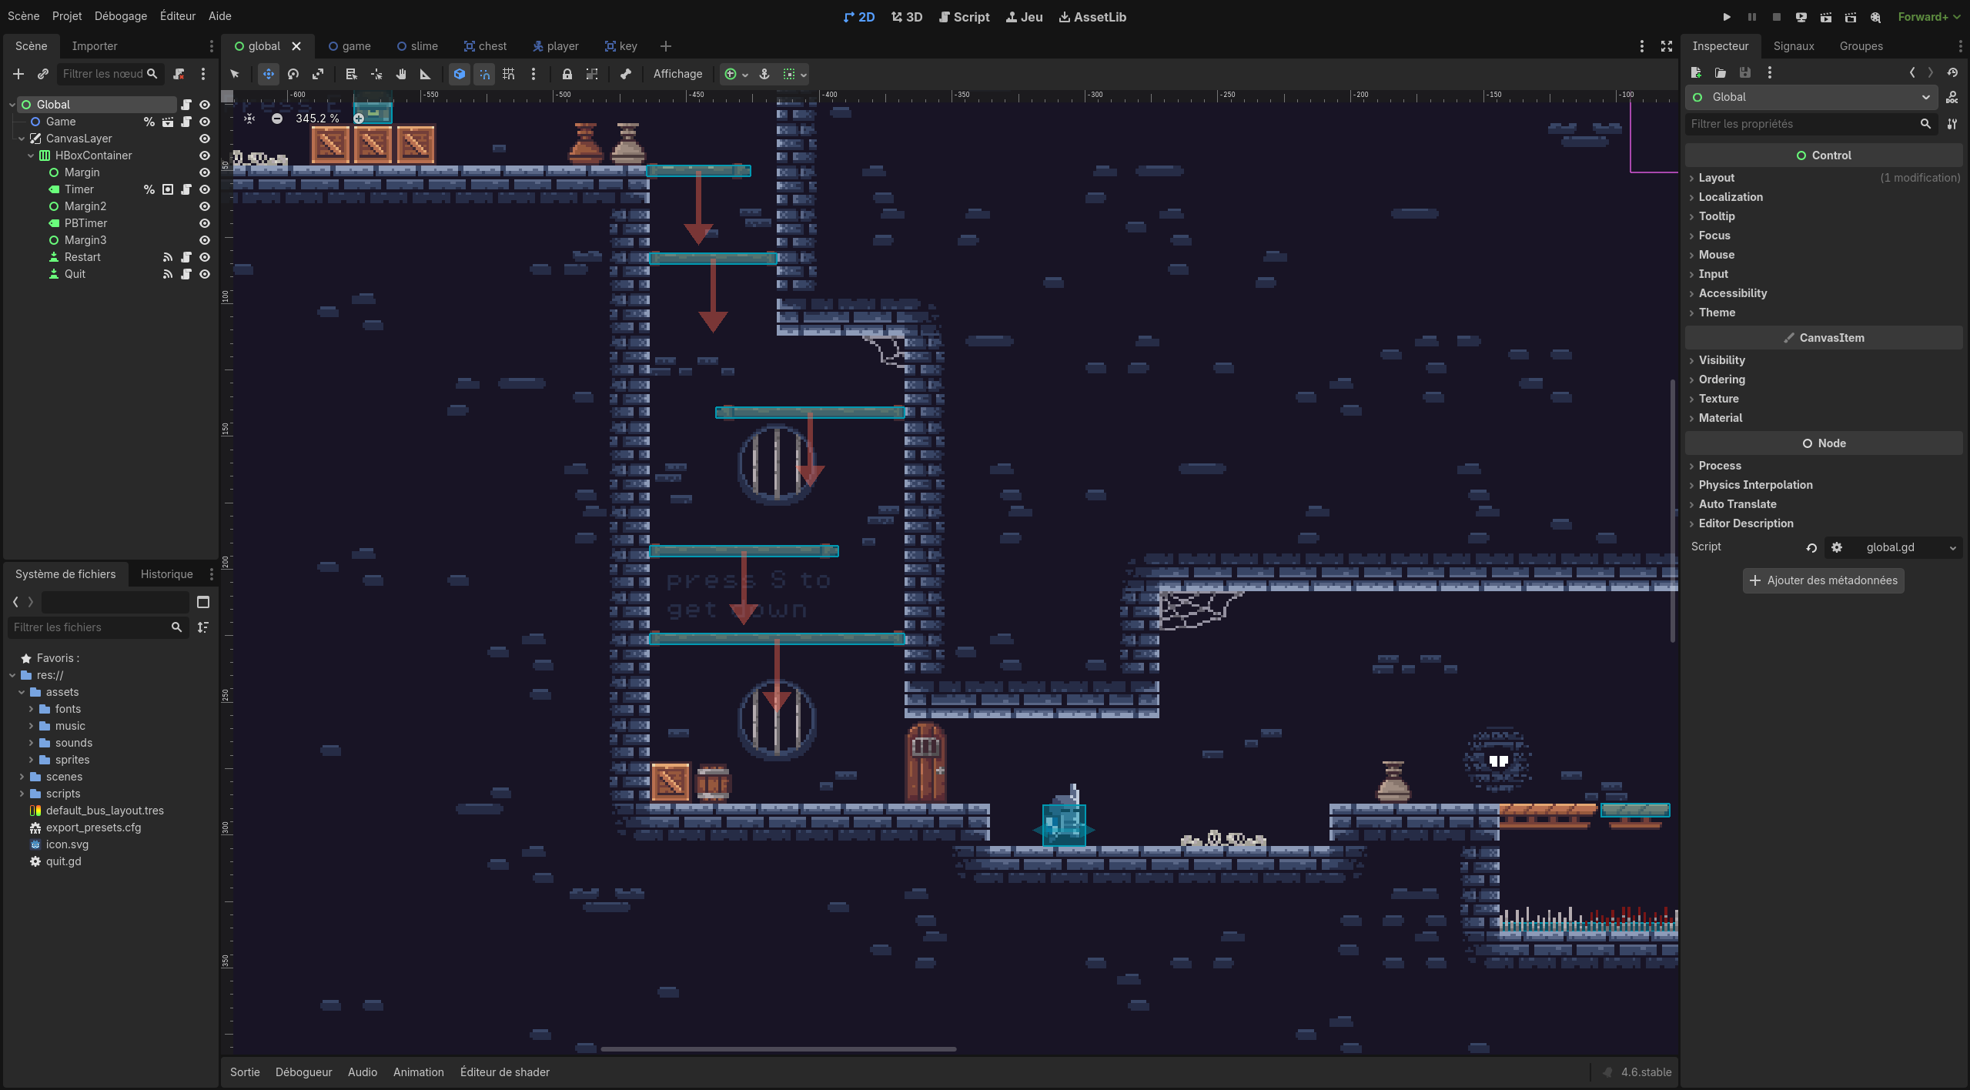Viewport: 1970px width, 1090px height.
Task: Click the Filtrer les fichiers search field
Action: [89, 627]
